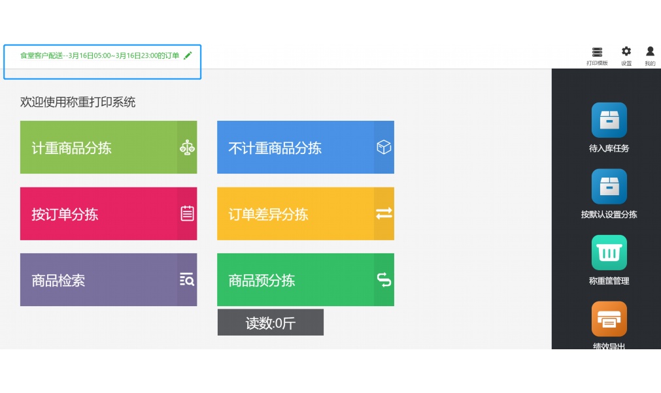
Task: Open the 待入库任务 sidebar icon
Action: (x=608, y=120)
